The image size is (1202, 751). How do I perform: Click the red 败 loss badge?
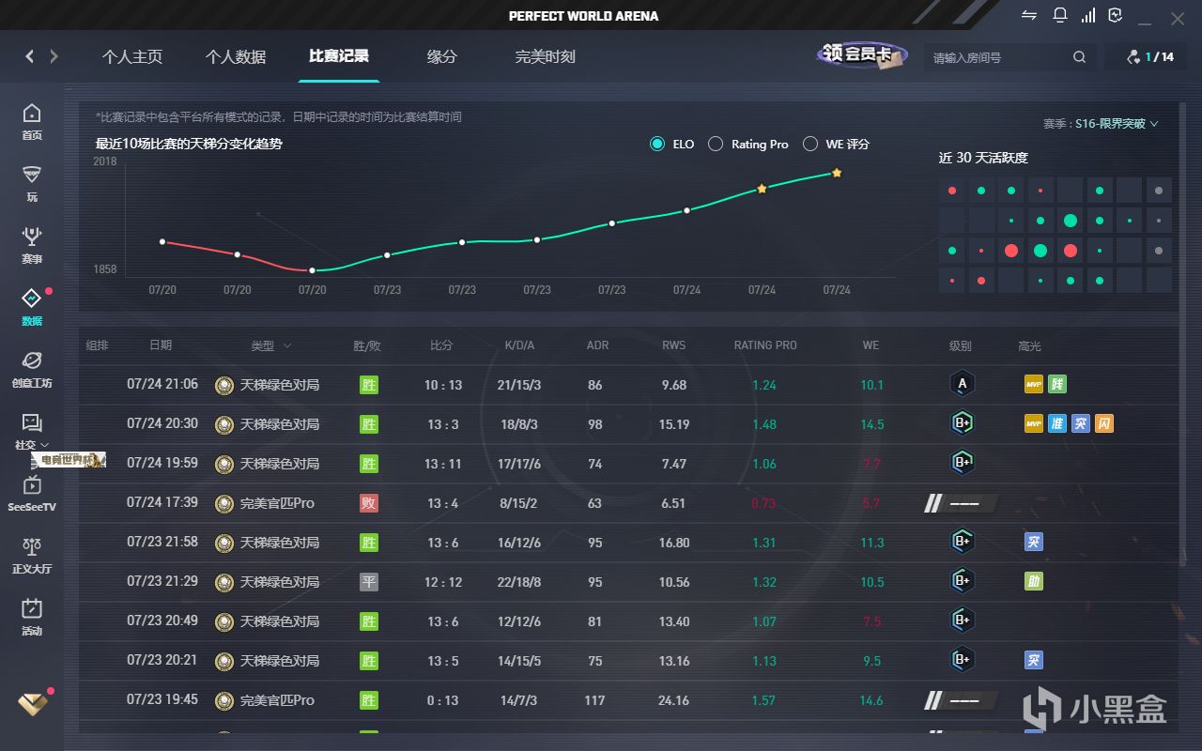coord(369,502)
